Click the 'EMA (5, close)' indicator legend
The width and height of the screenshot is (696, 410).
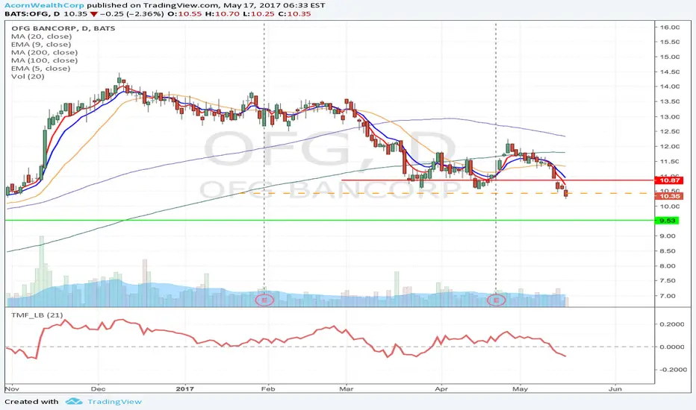tap(41, 69)
